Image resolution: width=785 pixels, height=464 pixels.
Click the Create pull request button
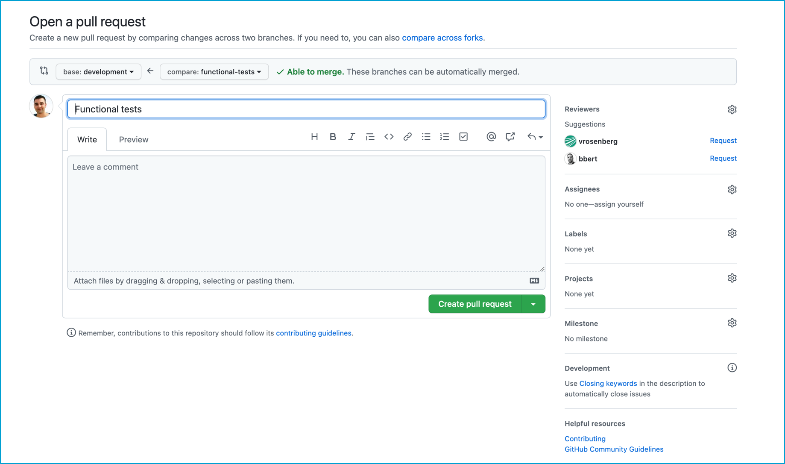pos(475,304)
